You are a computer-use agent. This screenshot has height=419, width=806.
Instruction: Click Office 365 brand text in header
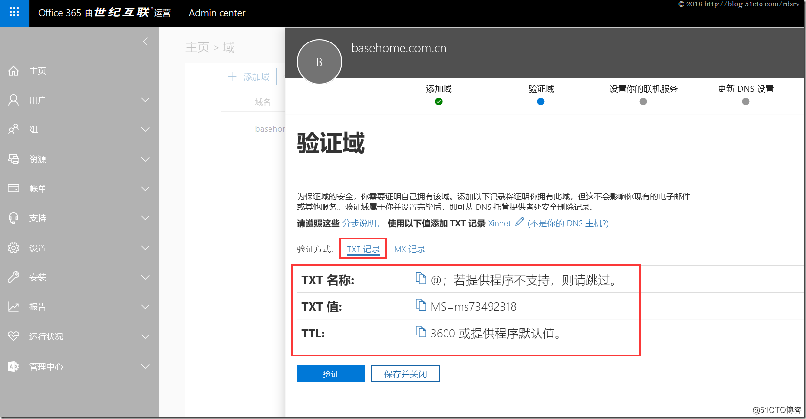click(59, 13)
